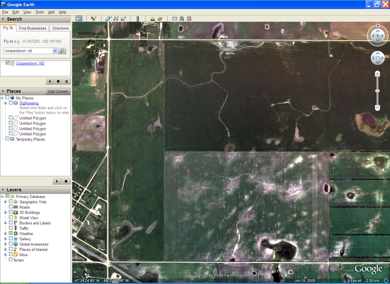The image size is (390, 284).
Task: Click the zoom out minus button
Action: point(377,107)
